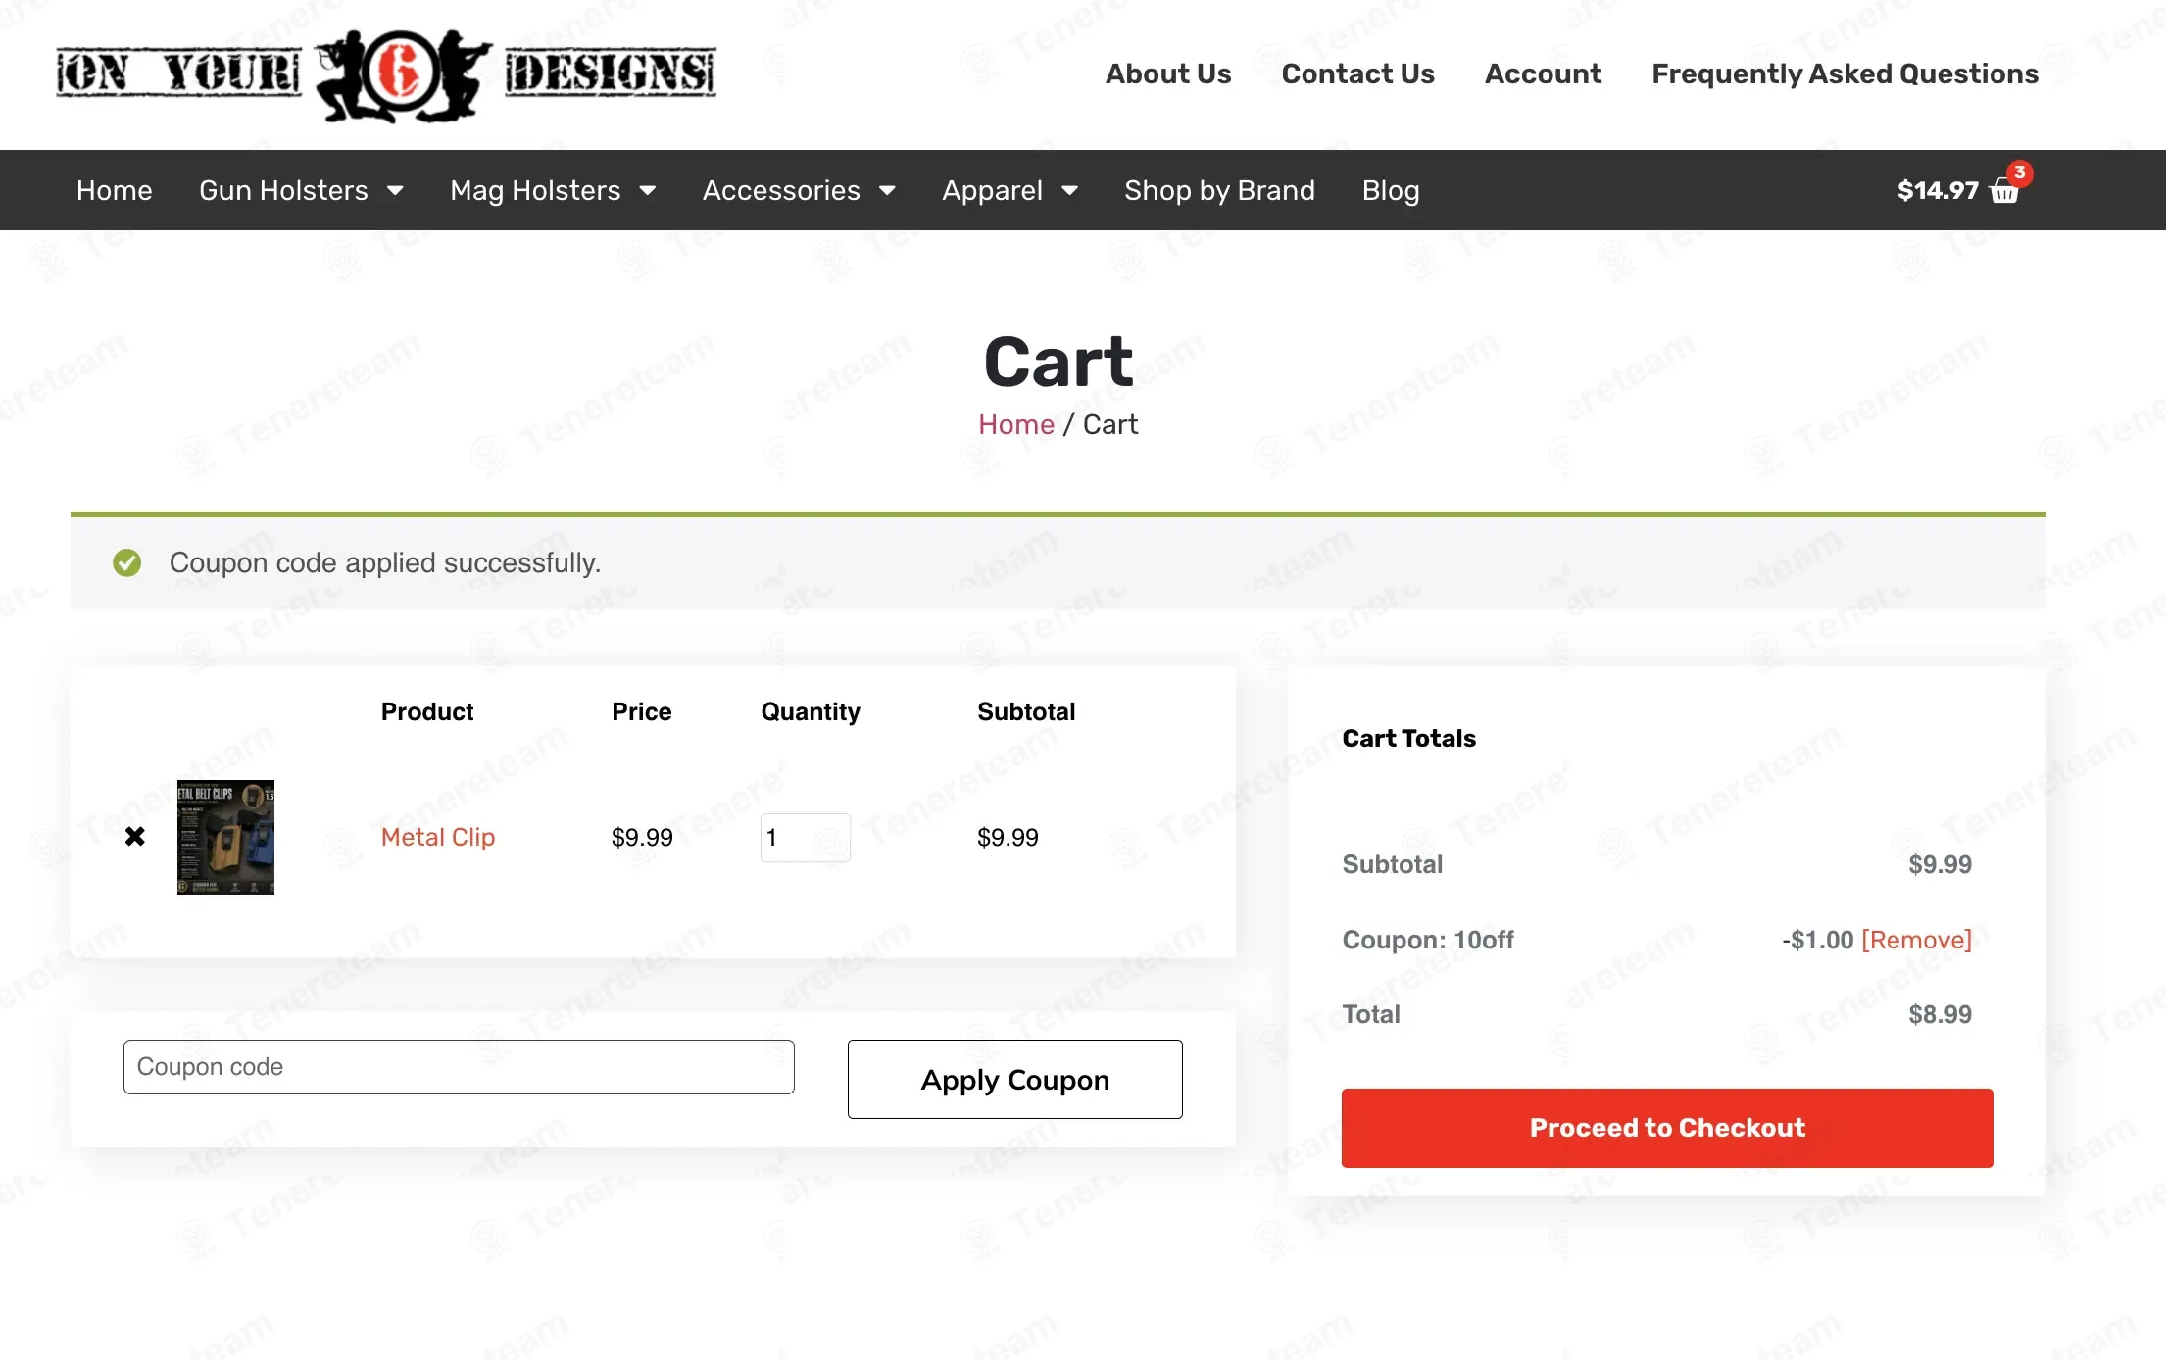
Task: Click the Apparel menu label
Action: [992, 190]
